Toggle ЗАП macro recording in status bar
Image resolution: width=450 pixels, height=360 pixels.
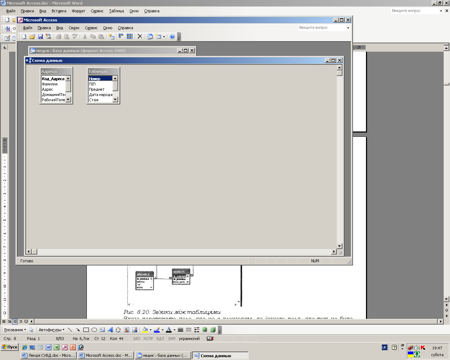(136, 339)
